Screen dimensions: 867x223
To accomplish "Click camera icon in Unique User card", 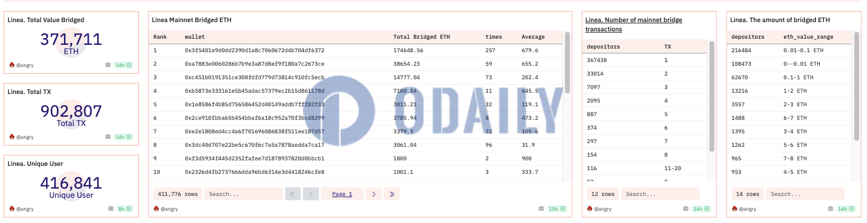I will point(111,209).
